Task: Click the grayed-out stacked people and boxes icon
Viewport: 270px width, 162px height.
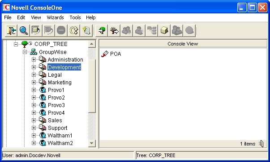Action: (x=177, y=31)
